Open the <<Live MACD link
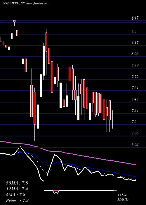Viewport: 146px width, 205px height. pyautogui.click(x=123, y=197)
